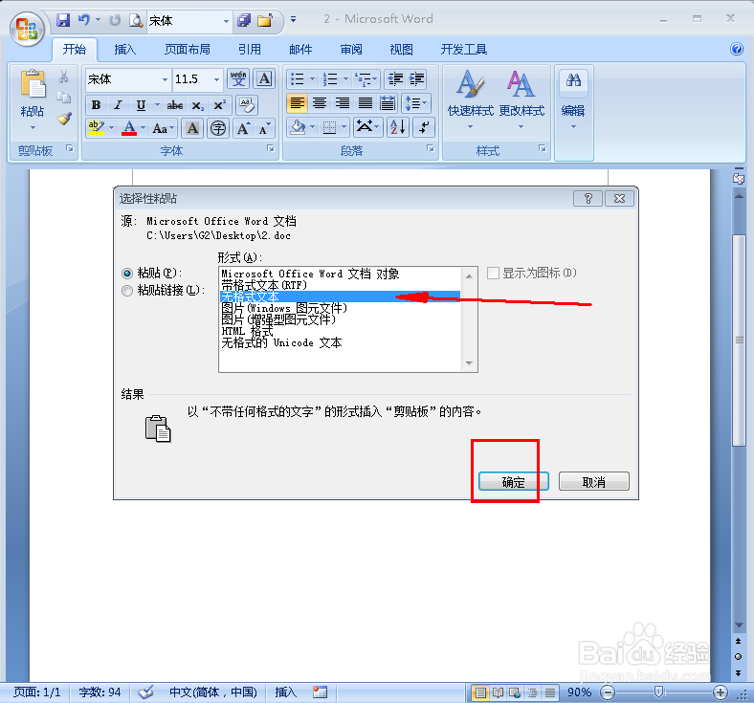Select the 粘贴链接 radio button

pyautogui.click(x=127, y=291)
